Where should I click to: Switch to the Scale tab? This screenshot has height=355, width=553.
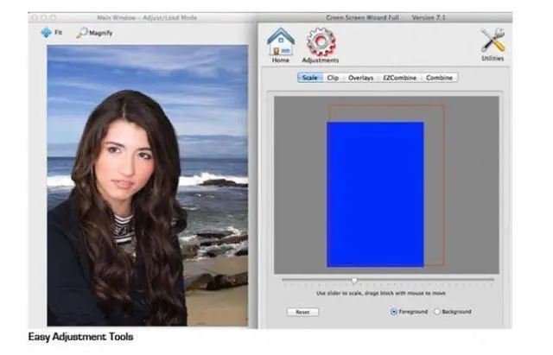coord(309,78)
